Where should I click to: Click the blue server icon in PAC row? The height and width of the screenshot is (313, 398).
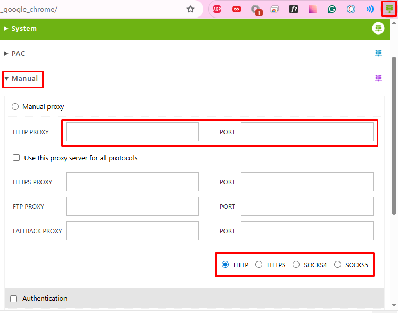[x=378, y=54]
